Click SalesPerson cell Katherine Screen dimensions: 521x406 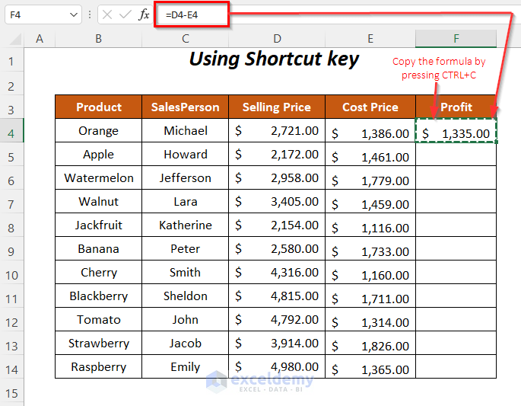click(x=186, y=225)
